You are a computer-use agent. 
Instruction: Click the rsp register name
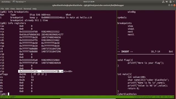coord(2,46)
